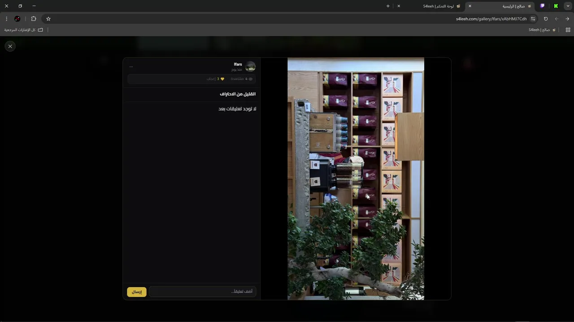Switch to pinned Twitch tab
The image size is (574, 322).
point(542,6)
